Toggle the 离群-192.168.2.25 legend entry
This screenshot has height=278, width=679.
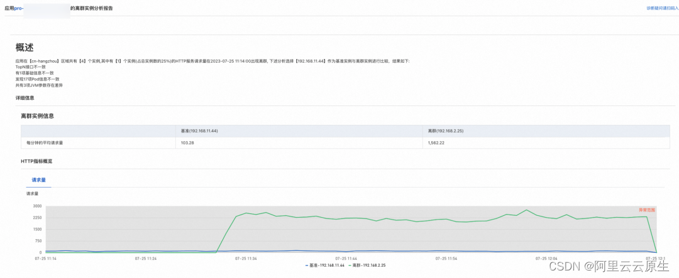pos(368,265)
